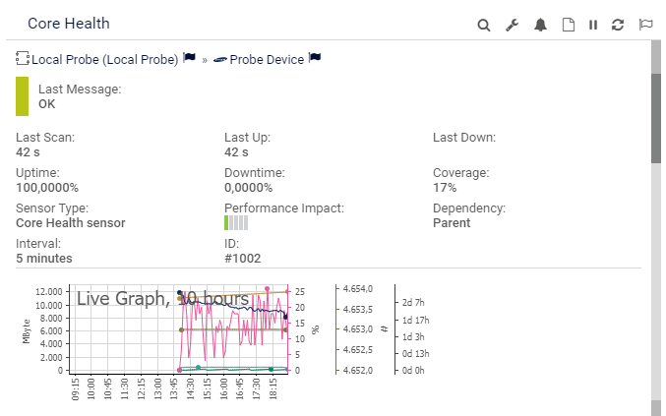Click the flag icon in header toolbar
This screenshot has height=416, width=666.
tap(645, 25)
